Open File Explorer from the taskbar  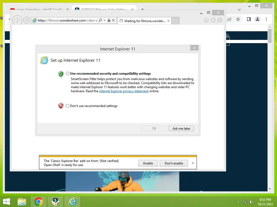point(22,202)
